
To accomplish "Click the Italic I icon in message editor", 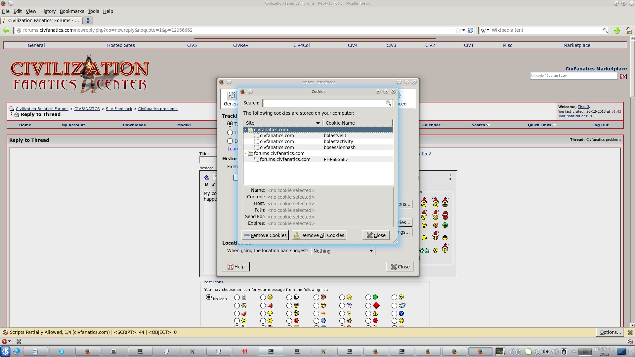I will pyautogui.click(x=214, y=184).
